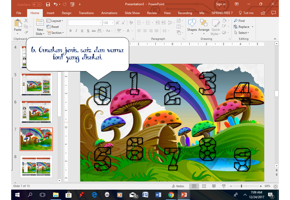Click the Save icon in quick access toolbar
The height and width of the screenshot is (200, 290).
[x=48, y=4]
